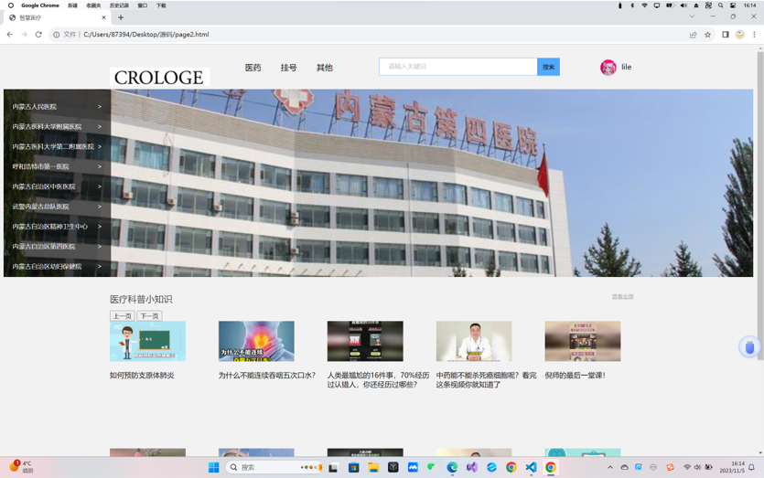Click the 查看全部 view all link
764x478 pixels.
(622, 297)
